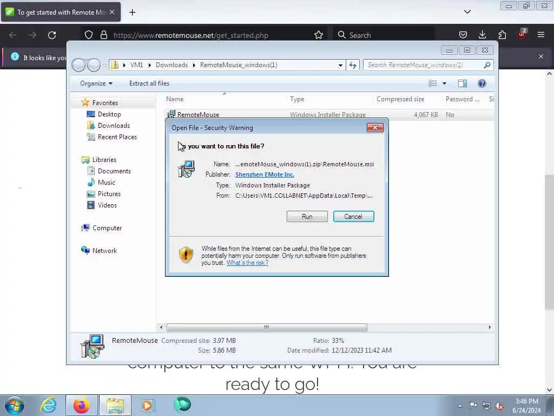Select Computer in the navigation pane
Screen dimensions: 554x416
pyautogui.click(x=107, y=228)
